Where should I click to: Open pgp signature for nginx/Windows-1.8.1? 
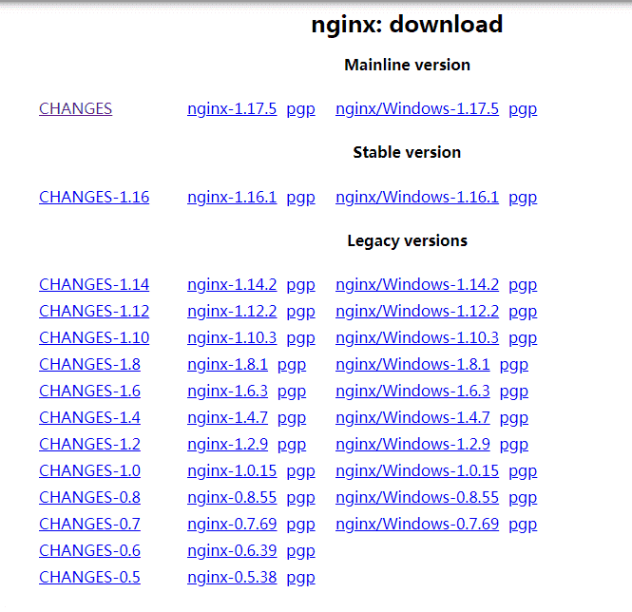point(514,365)
